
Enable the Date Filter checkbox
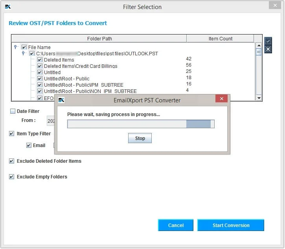click(x=13, y=111)
